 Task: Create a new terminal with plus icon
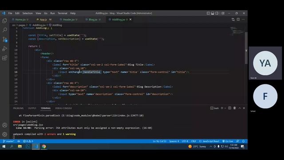pyautogui.click(x=222, y=108)
